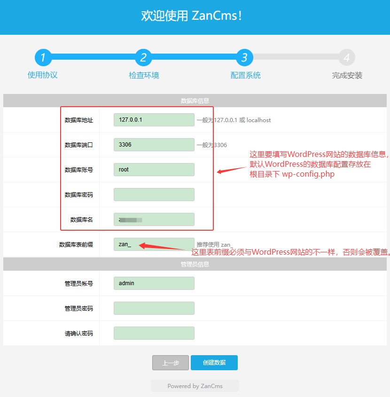Click the 管理员密码 label
Screen dimensions: 390x397
click(x=79, y=308)
